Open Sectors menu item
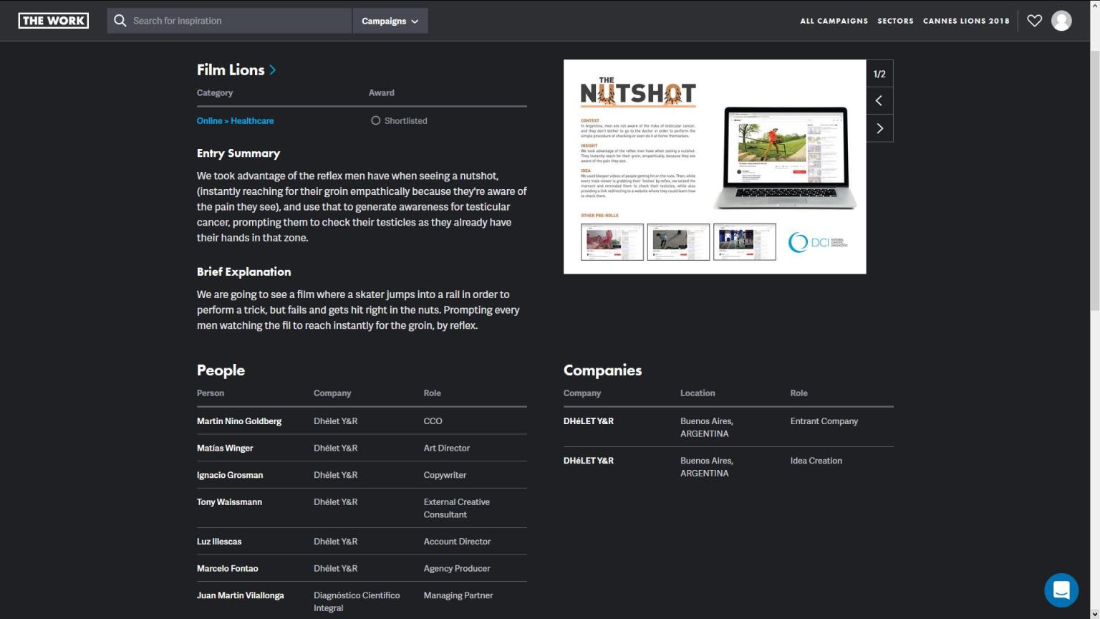Image resolution: width=1100 pixels, height=619 pixels. point(895,21)
